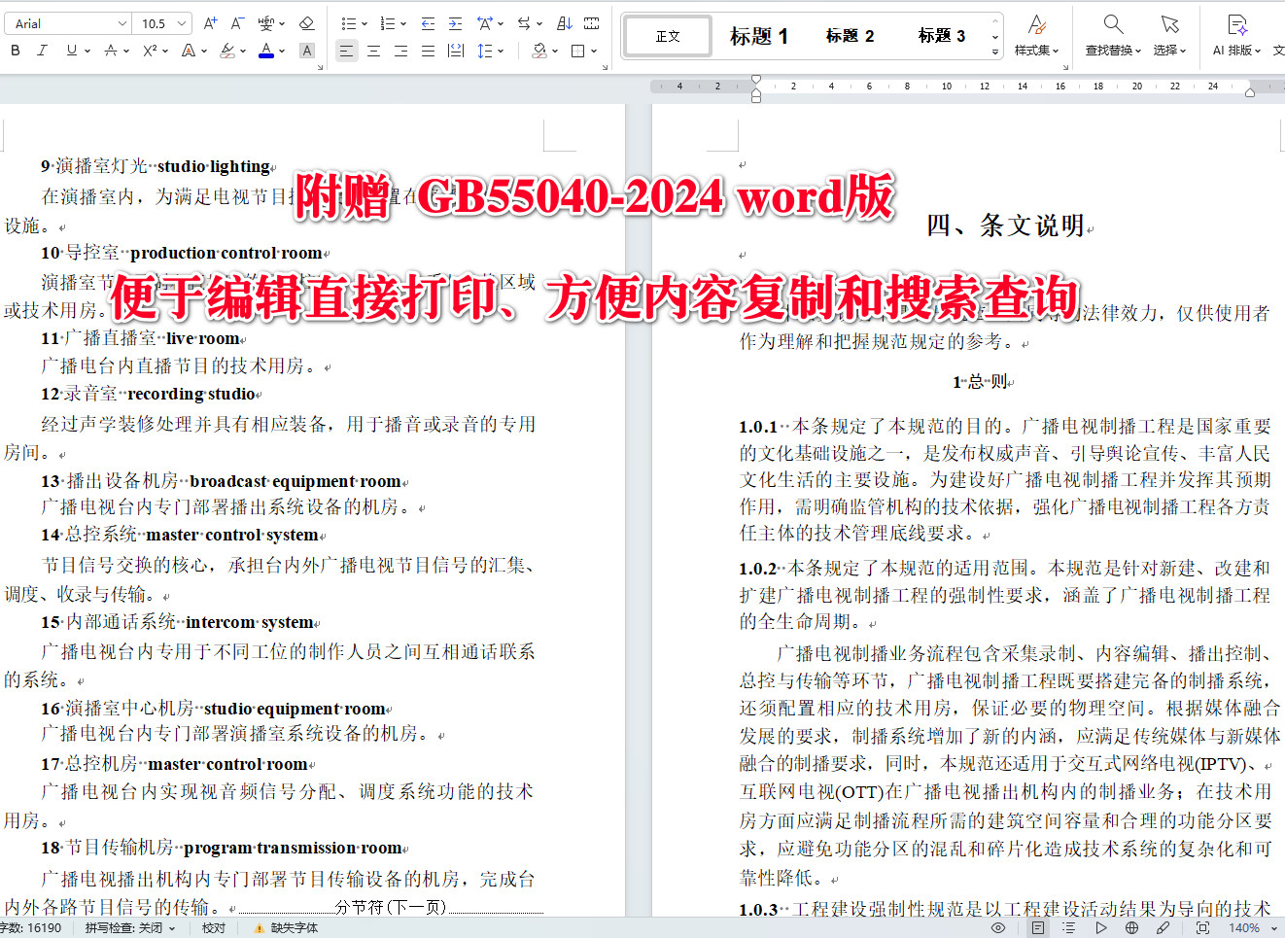Open the Arial font name dropdown
Image resolution: width=1285 pixels, height=938 pixels.
click(x=122, y=22)
